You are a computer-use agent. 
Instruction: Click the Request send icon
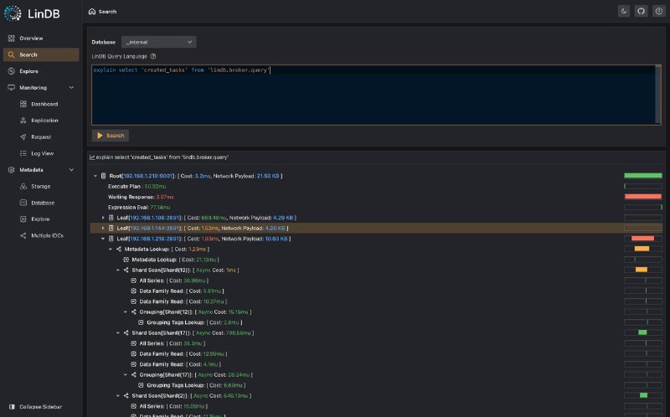pos(23,137)
